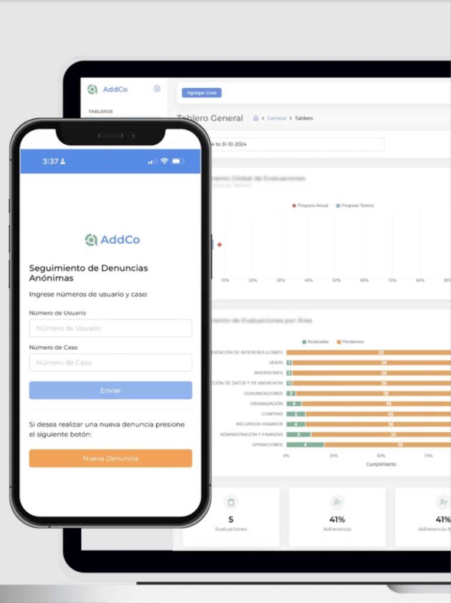Click the 5 Evaluaciones summary card
Viewport: 451px width, 603px height.
coord(231,517)
